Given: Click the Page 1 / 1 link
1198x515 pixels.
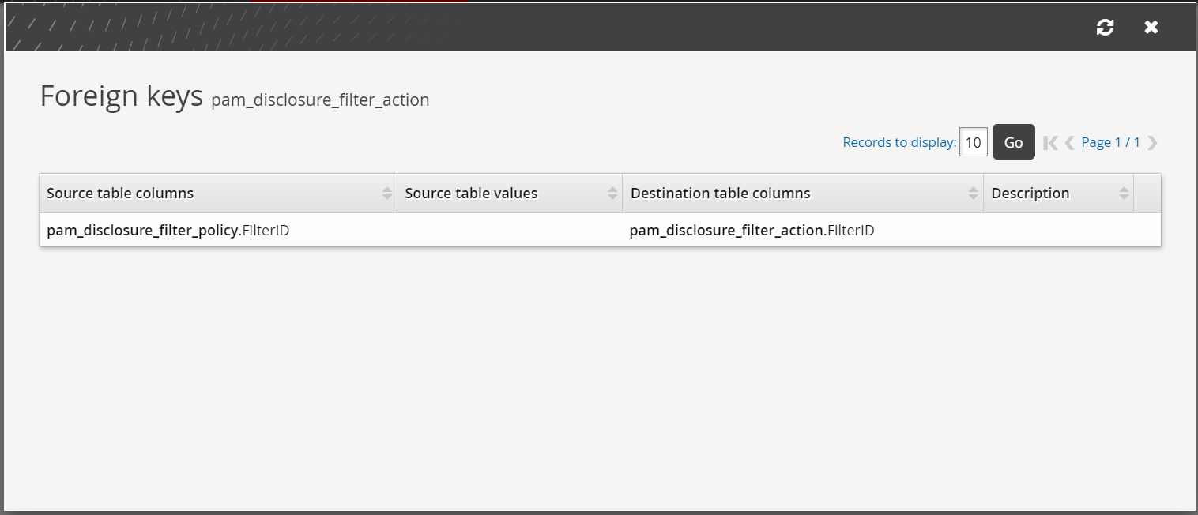Looking at the screenshot, I should [1110, 142].
